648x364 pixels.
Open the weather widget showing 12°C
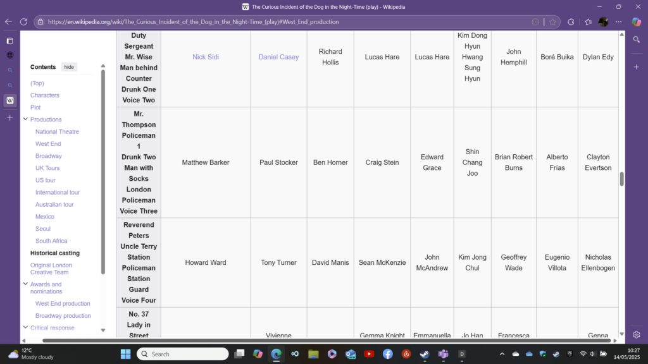coord(32,354)
